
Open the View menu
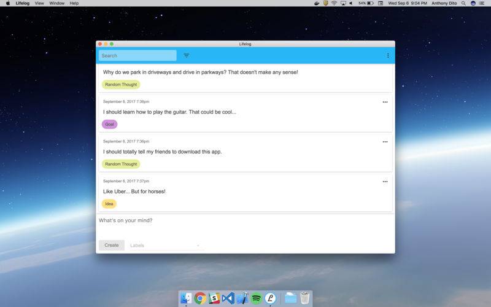pos(39,3)
